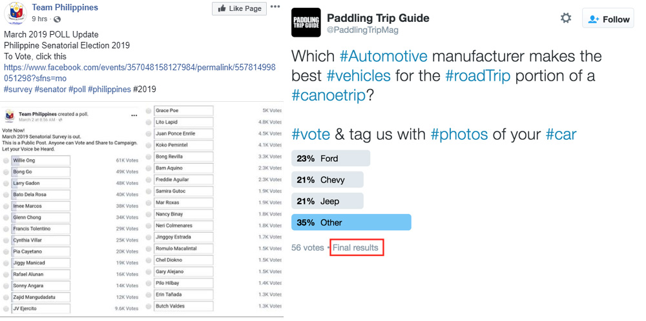Open the Team Philippines page name link

pyautogui.click(x=65, y=7)
